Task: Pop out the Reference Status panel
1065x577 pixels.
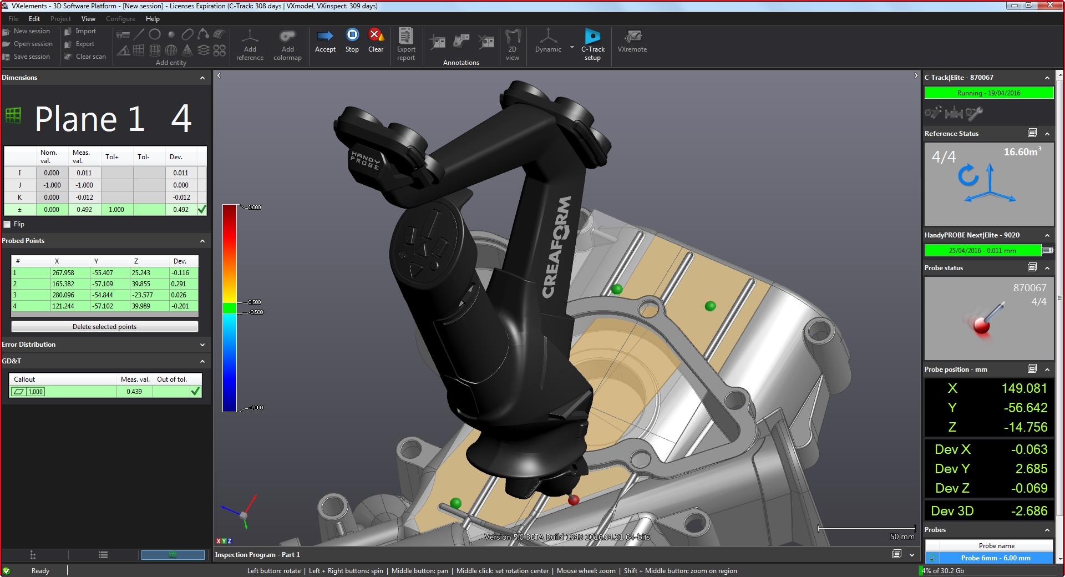Action: tap(1032, 133)
